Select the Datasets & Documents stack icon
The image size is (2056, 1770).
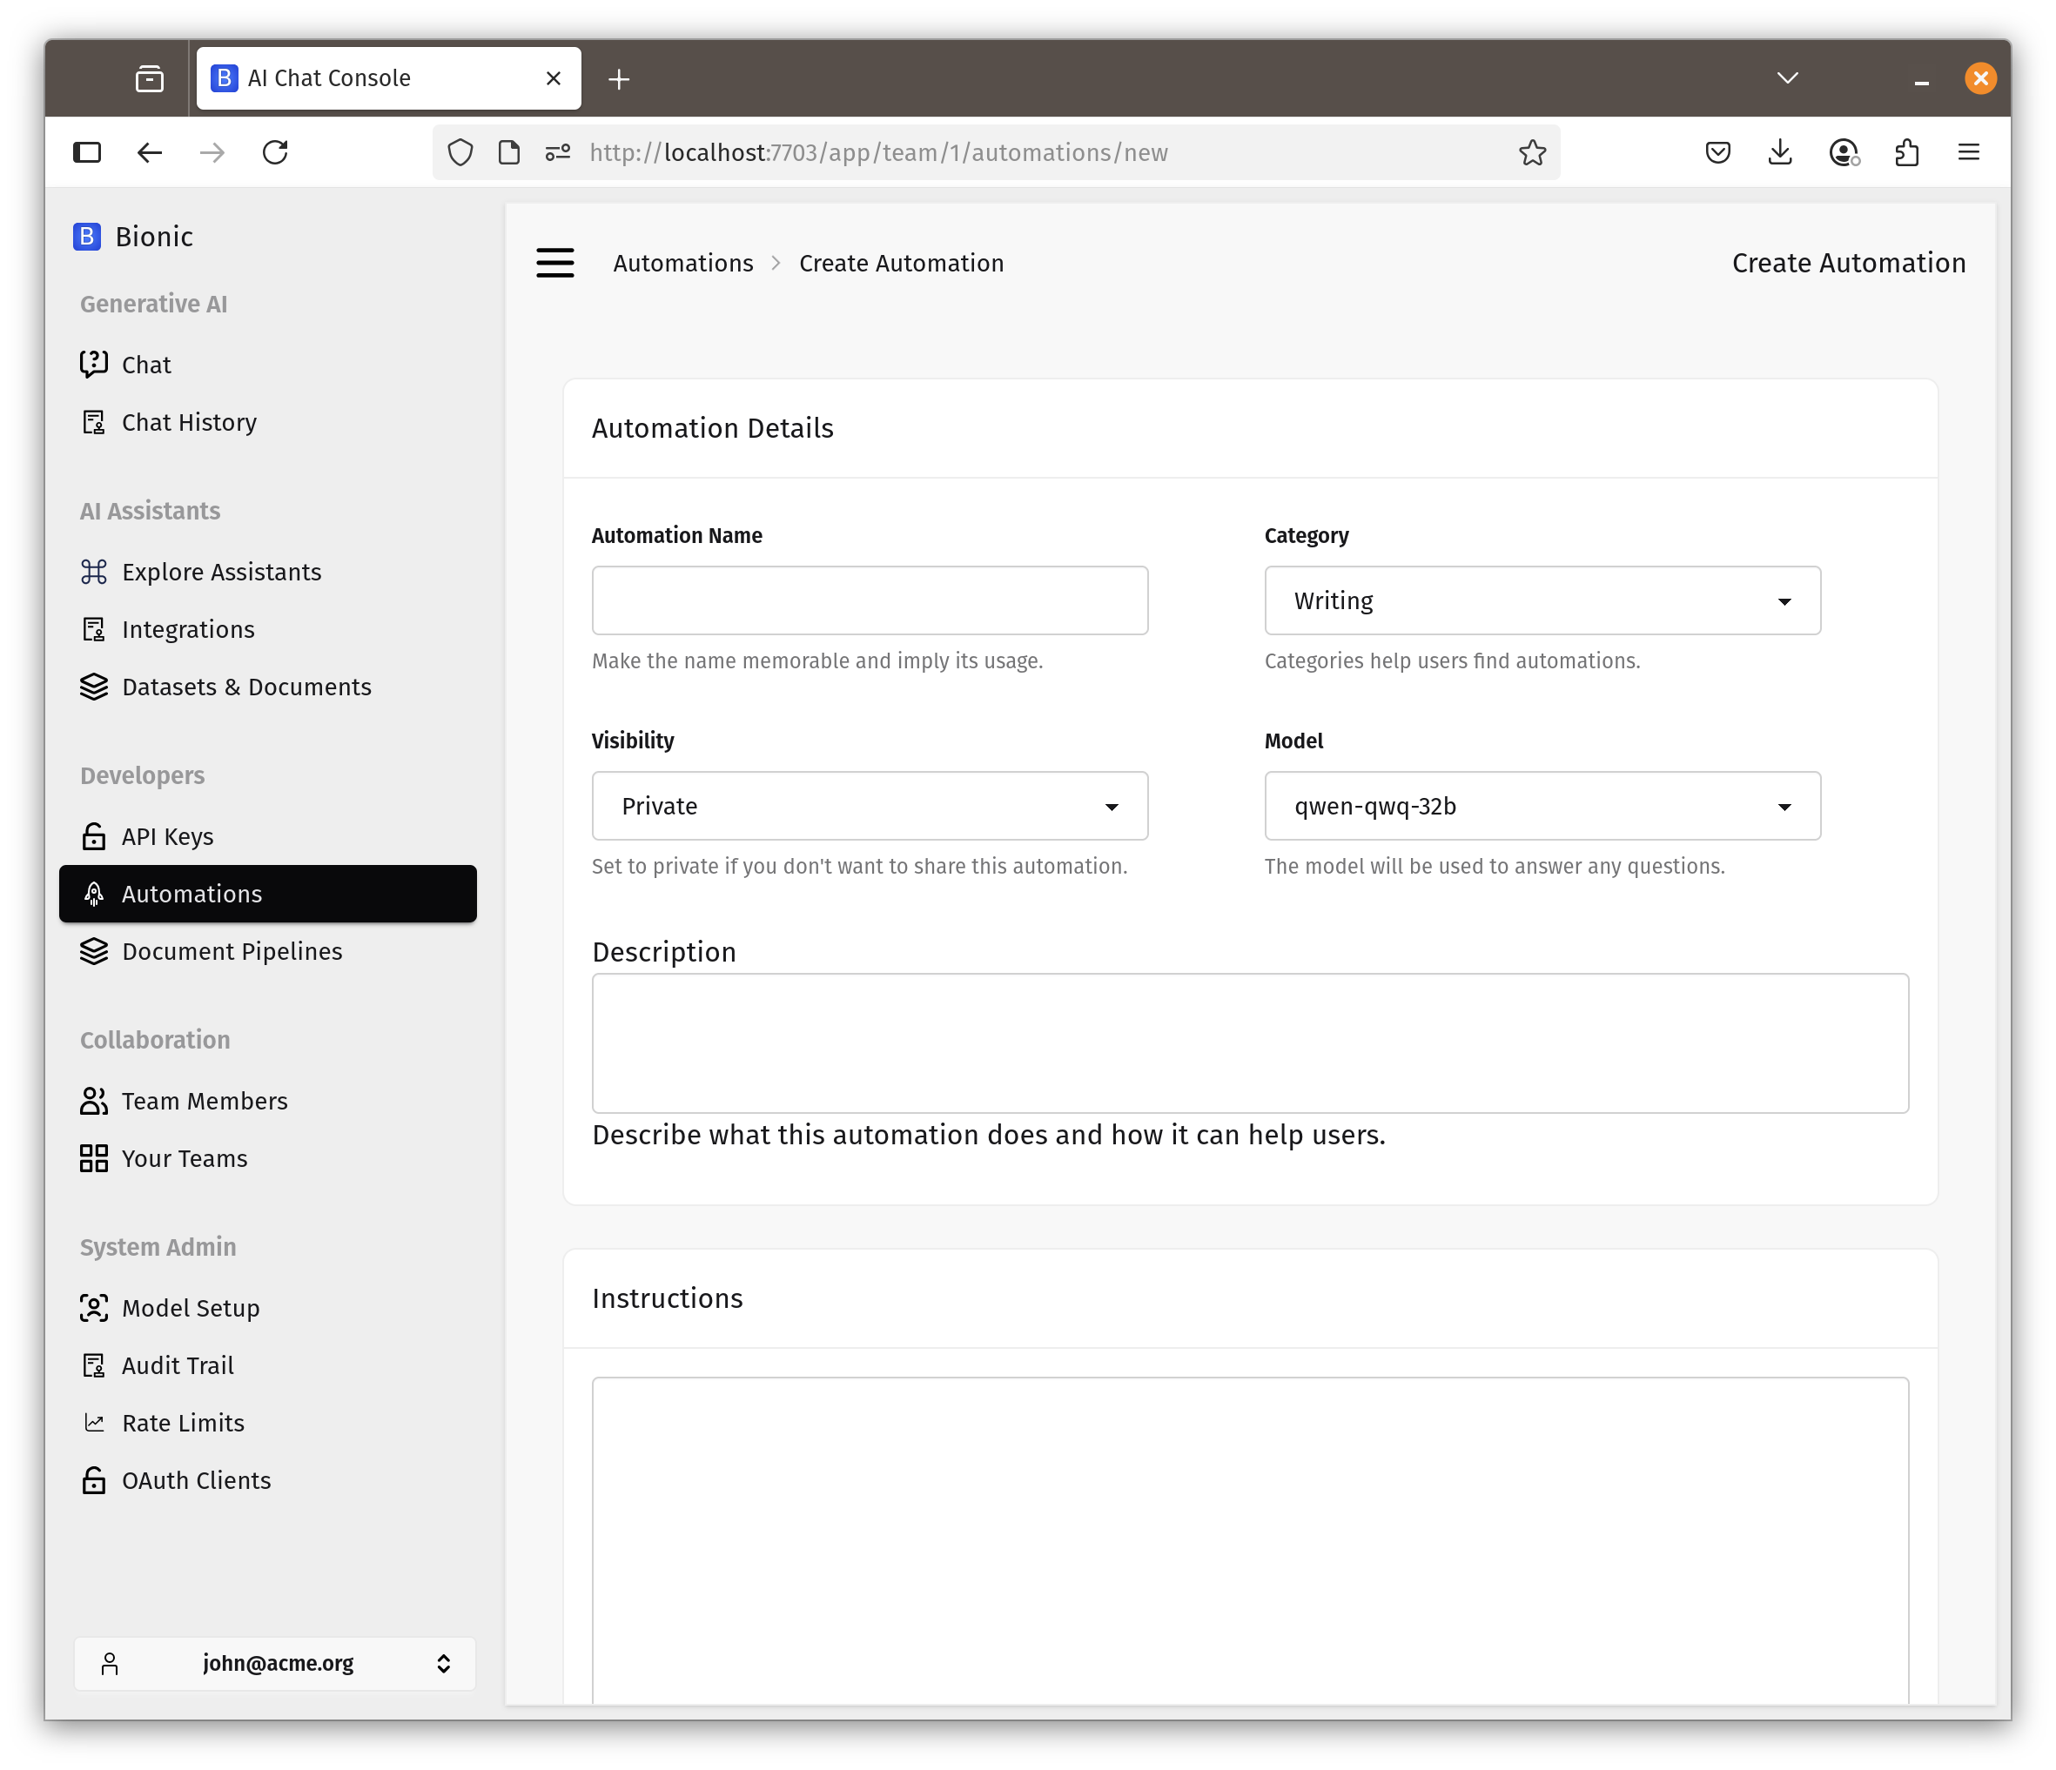(94, 687)
